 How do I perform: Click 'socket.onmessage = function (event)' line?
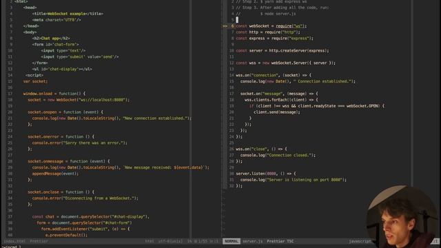click(69, 161)
